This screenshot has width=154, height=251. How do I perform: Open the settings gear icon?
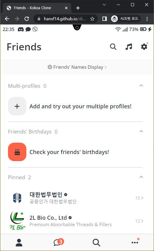point(144,47)
